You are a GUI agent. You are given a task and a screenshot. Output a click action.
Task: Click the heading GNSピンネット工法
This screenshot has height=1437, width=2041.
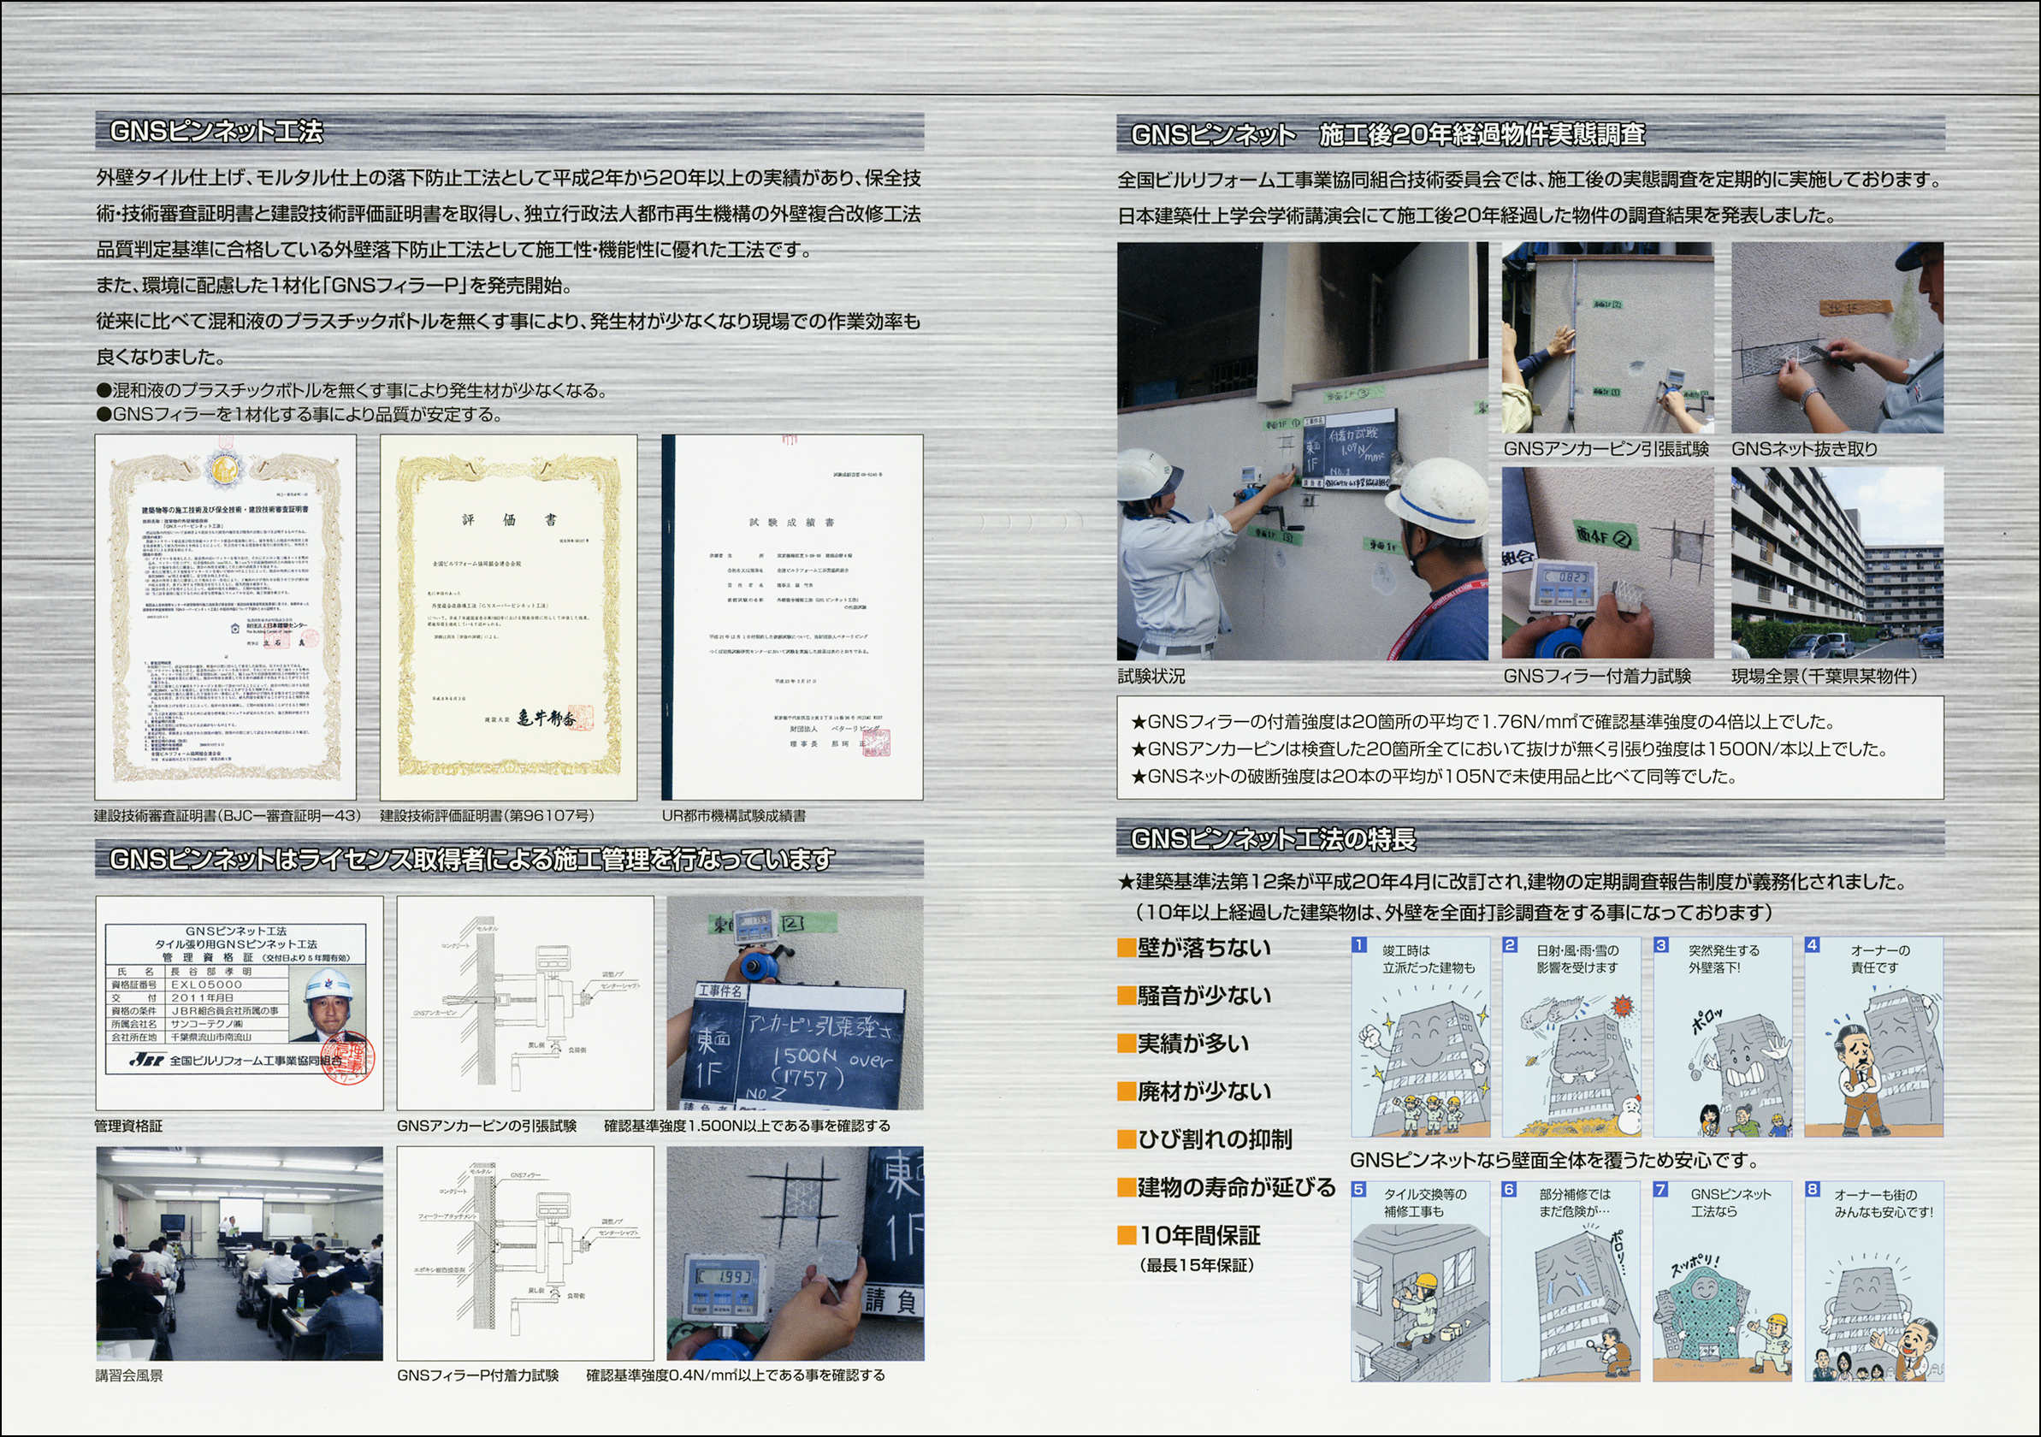216,132
